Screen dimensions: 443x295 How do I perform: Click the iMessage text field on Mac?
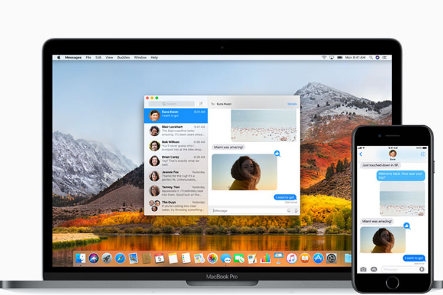click(249, 211)
